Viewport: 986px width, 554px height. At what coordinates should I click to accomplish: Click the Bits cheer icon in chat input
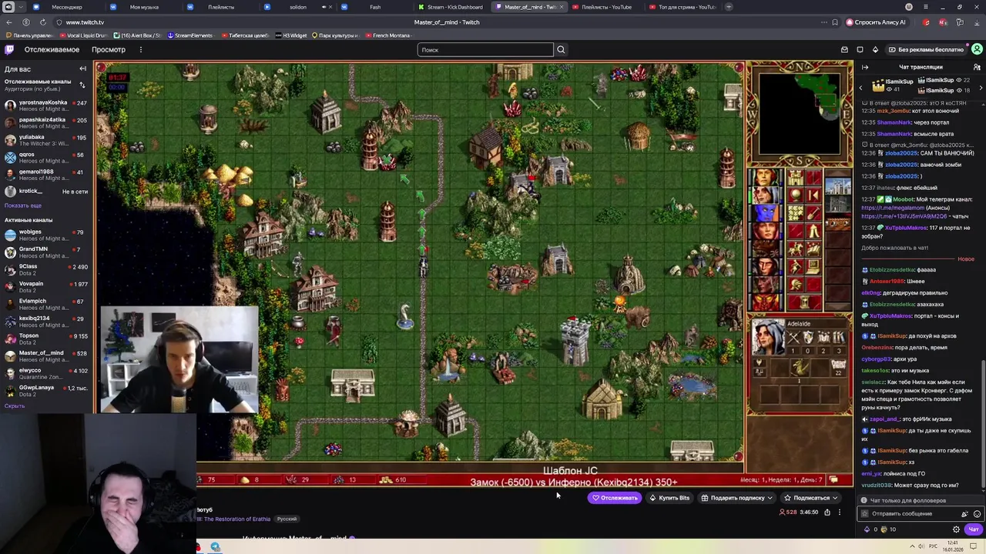coord(964,513)
